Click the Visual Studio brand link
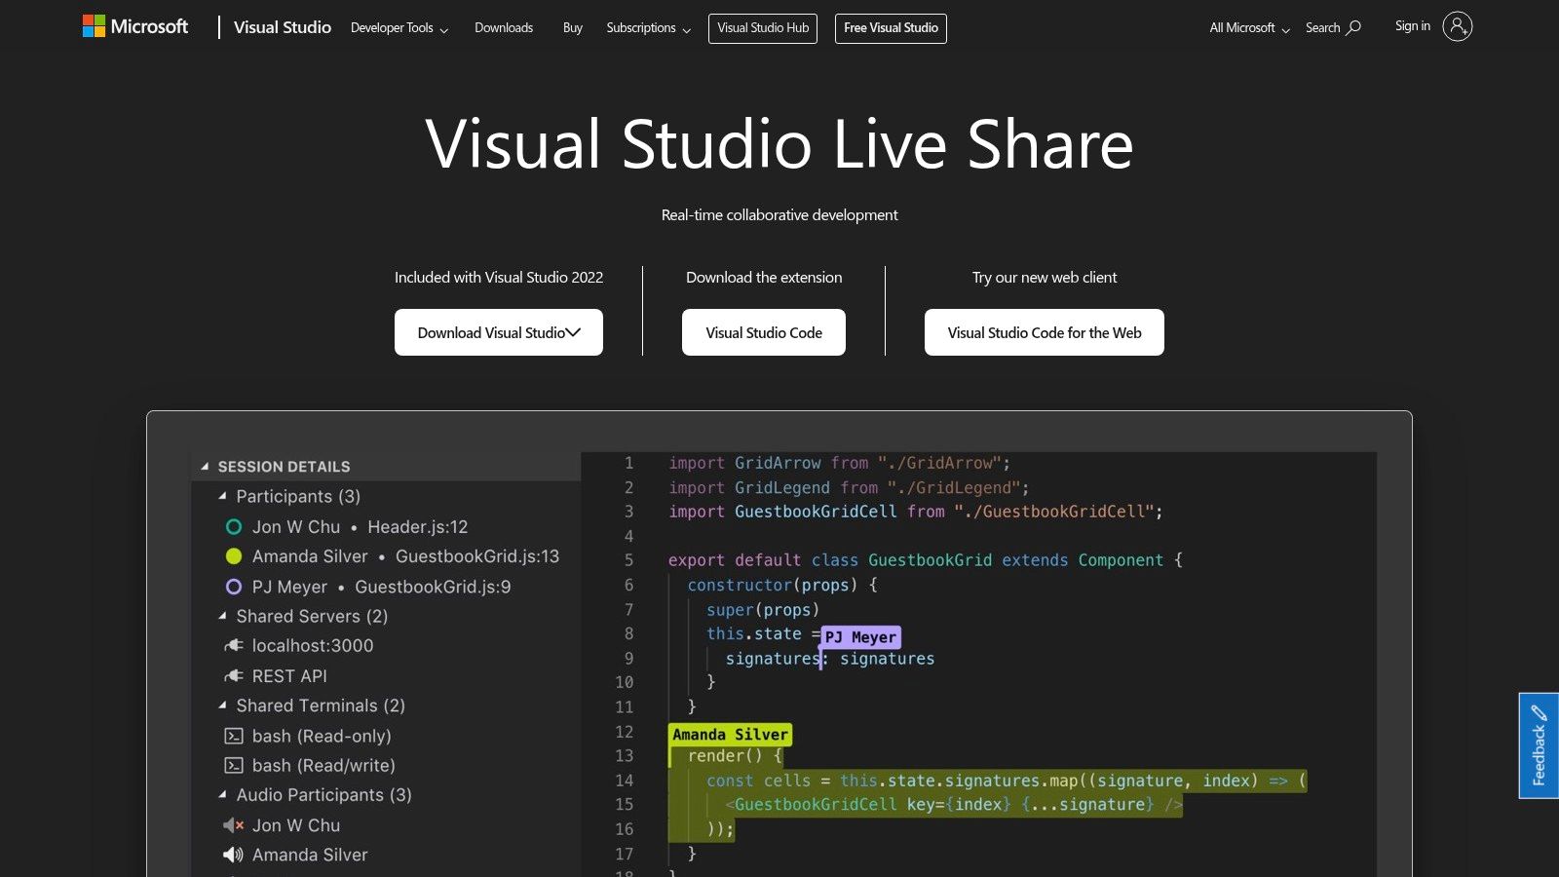Viewport: 1559px width, 877px height. click(x=283, y=27)
